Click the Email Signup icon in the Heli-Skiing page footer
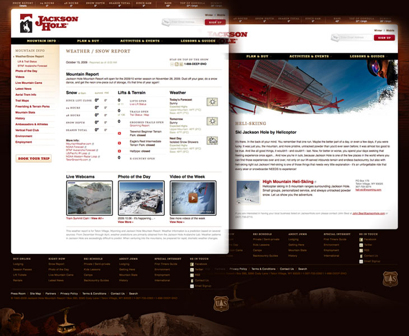 point(361,261)
